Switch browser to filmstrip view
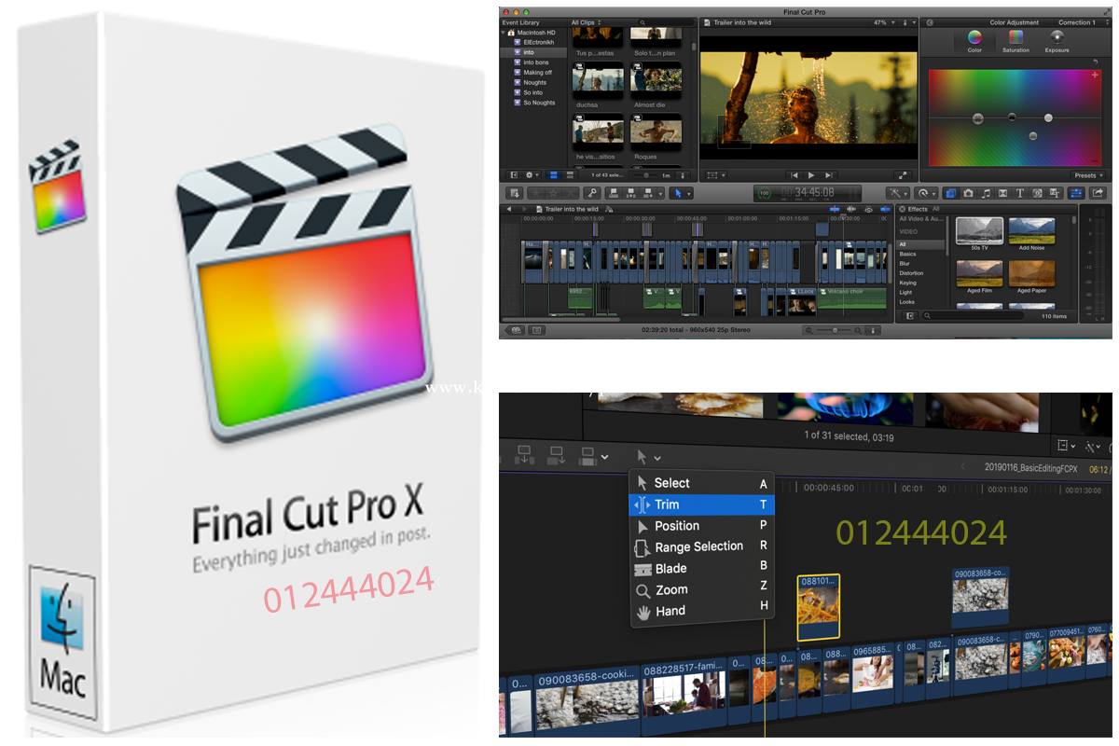1119x746 pixels. tap(552, 175)
